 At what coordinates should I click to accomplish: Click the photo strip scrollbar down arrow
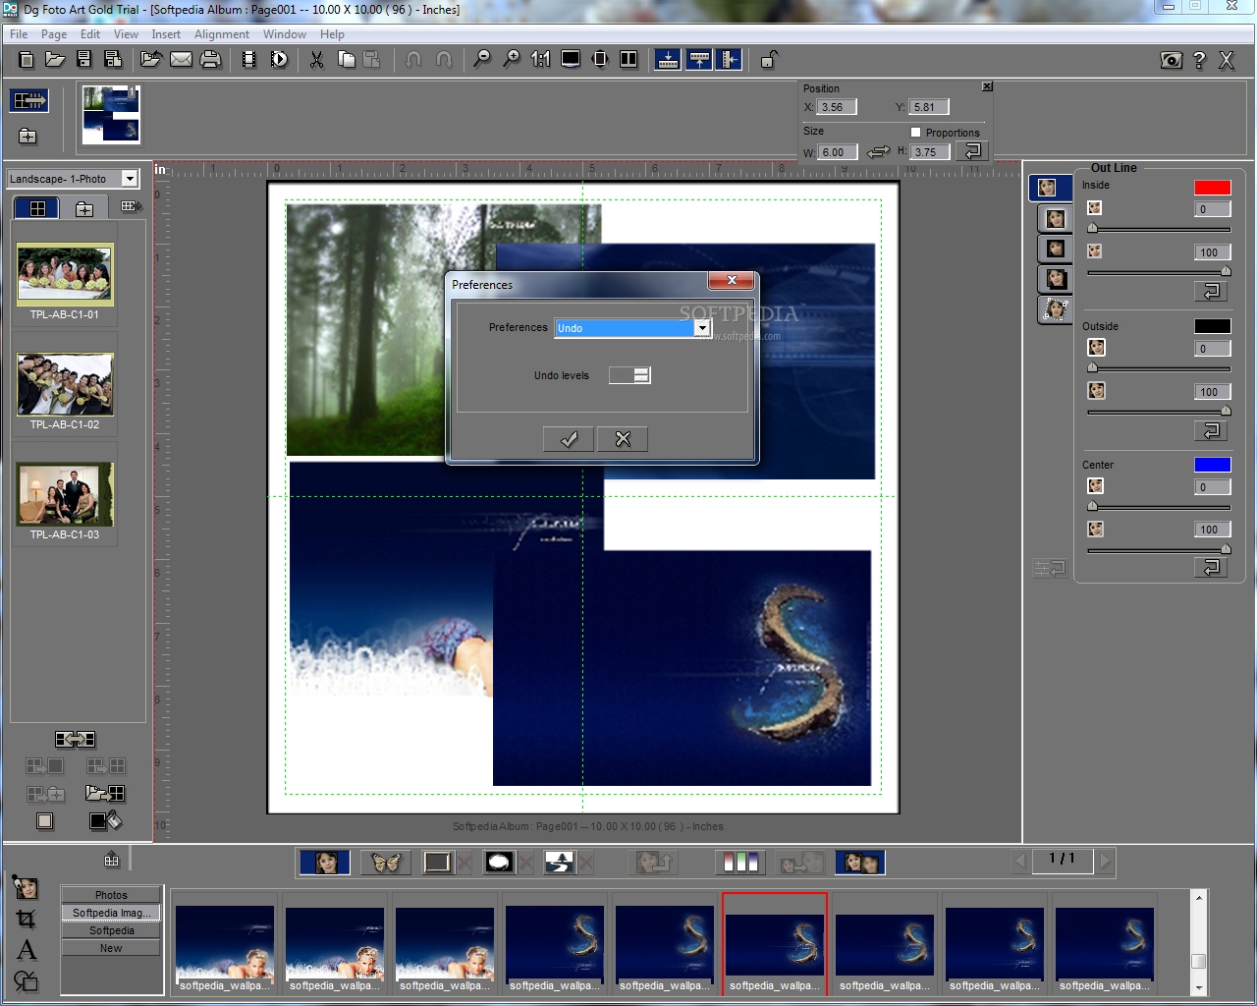point(1198,987)
